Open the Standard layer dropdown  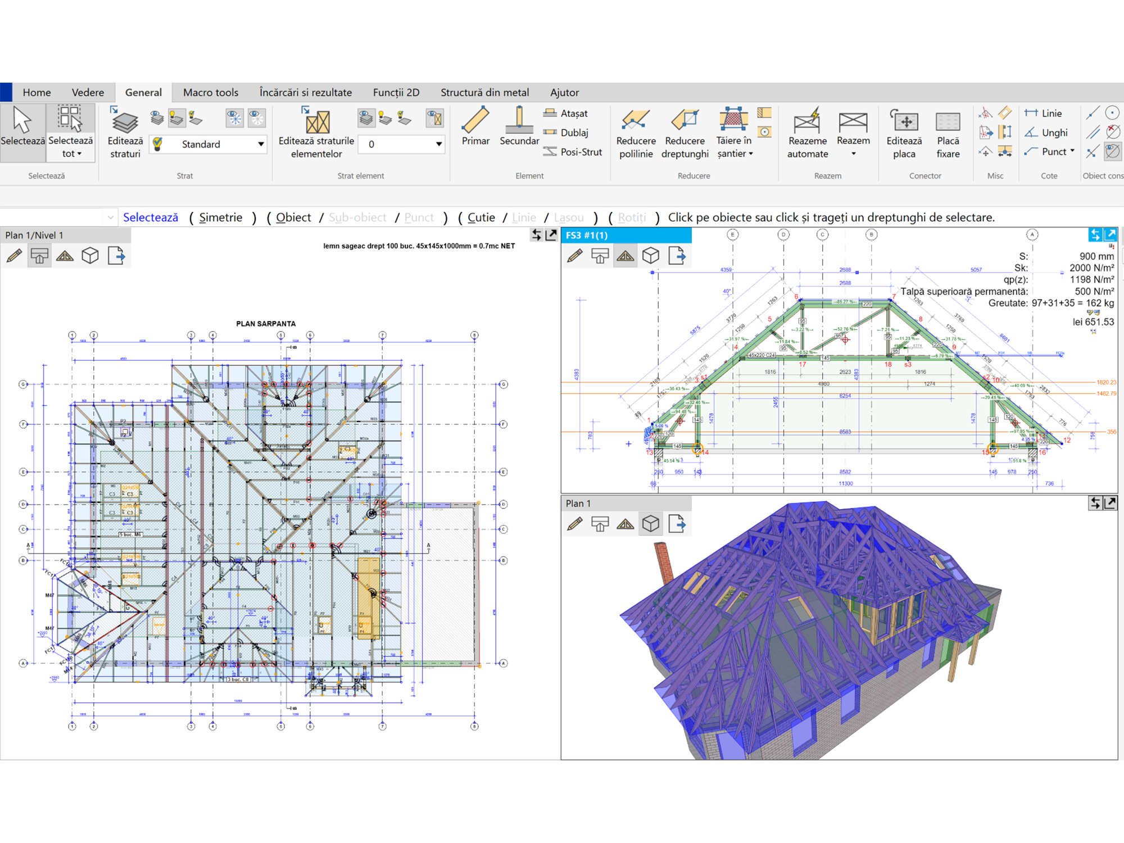click(261, 144)
